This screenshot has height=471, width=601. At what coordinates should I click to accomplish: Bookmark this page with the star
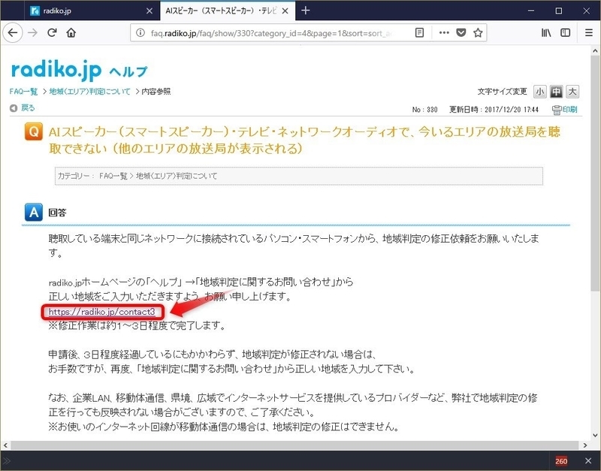click(478, 33)
